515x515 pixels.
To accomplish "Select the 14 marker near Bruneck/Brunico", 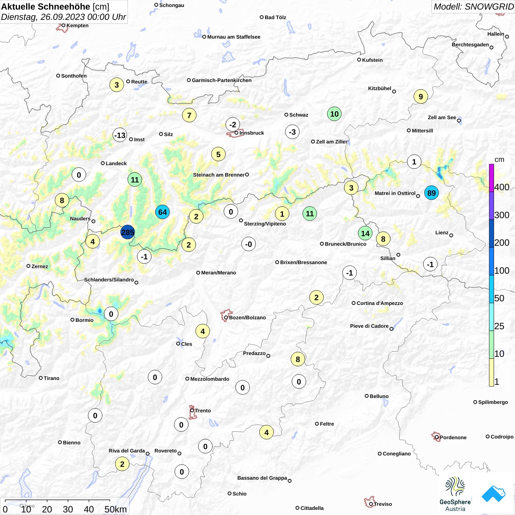I will [x=365, y=233].
